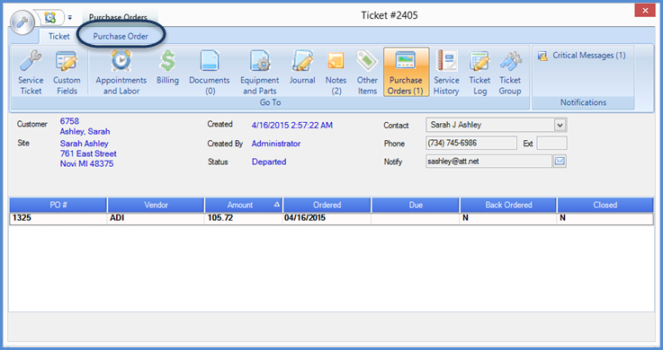The height and width of the screenshot is (350, 663).
Task: Click the wrench application menu button
Action: tap(22, 22)
